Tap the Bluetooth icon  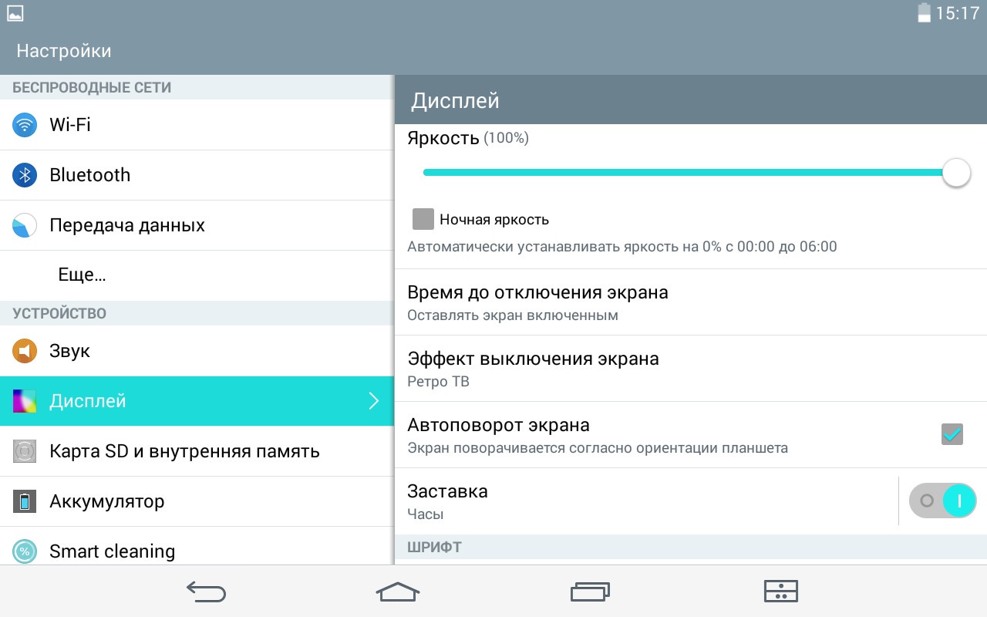[25, 175]
